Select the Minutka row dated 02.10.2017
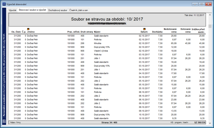Viewport: 214px width, 128px height. click(107, 43)
